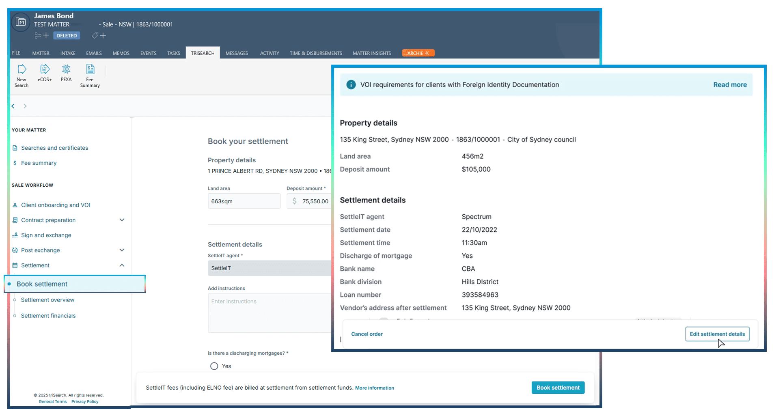774x416 pixels.
Task: Go back with the left arrow
Action: (x=13, y=106)
